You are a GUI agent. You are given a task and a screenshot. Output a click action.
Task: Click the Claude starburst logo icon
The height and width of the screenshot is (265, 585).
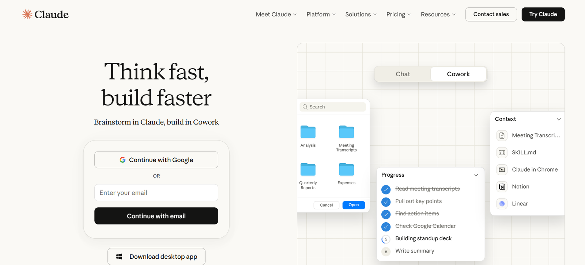click(x=27, y=14)
